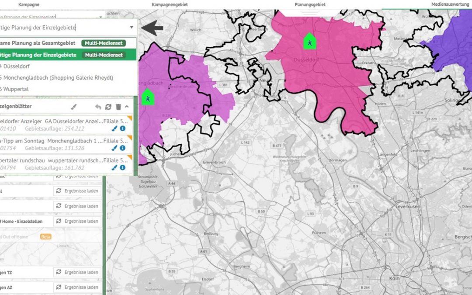Click the green store marker in Mönchengladbach
Viewport: 472px width, 295px height.
pos(148,97)
